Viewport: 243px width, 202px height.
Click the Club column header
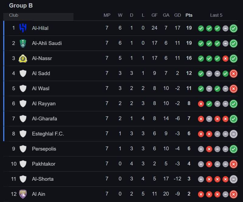click(14, 15)
